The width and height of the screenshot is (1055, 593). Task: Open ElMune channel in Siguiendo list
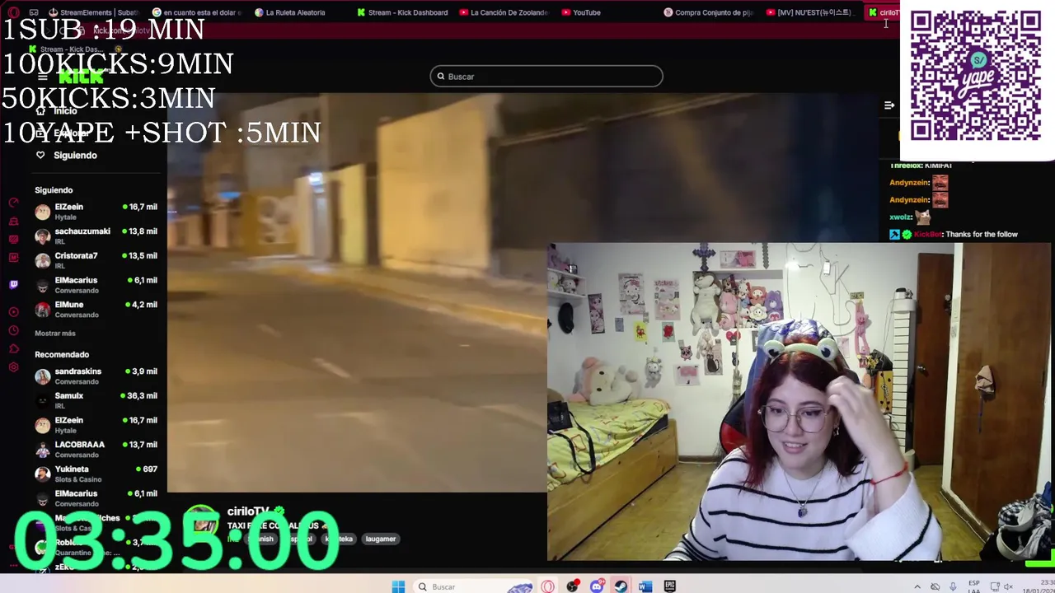[96, 310]
